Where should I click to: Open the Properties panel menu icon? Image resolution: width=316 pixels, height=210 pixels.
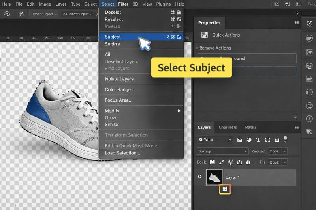point(297,23)
